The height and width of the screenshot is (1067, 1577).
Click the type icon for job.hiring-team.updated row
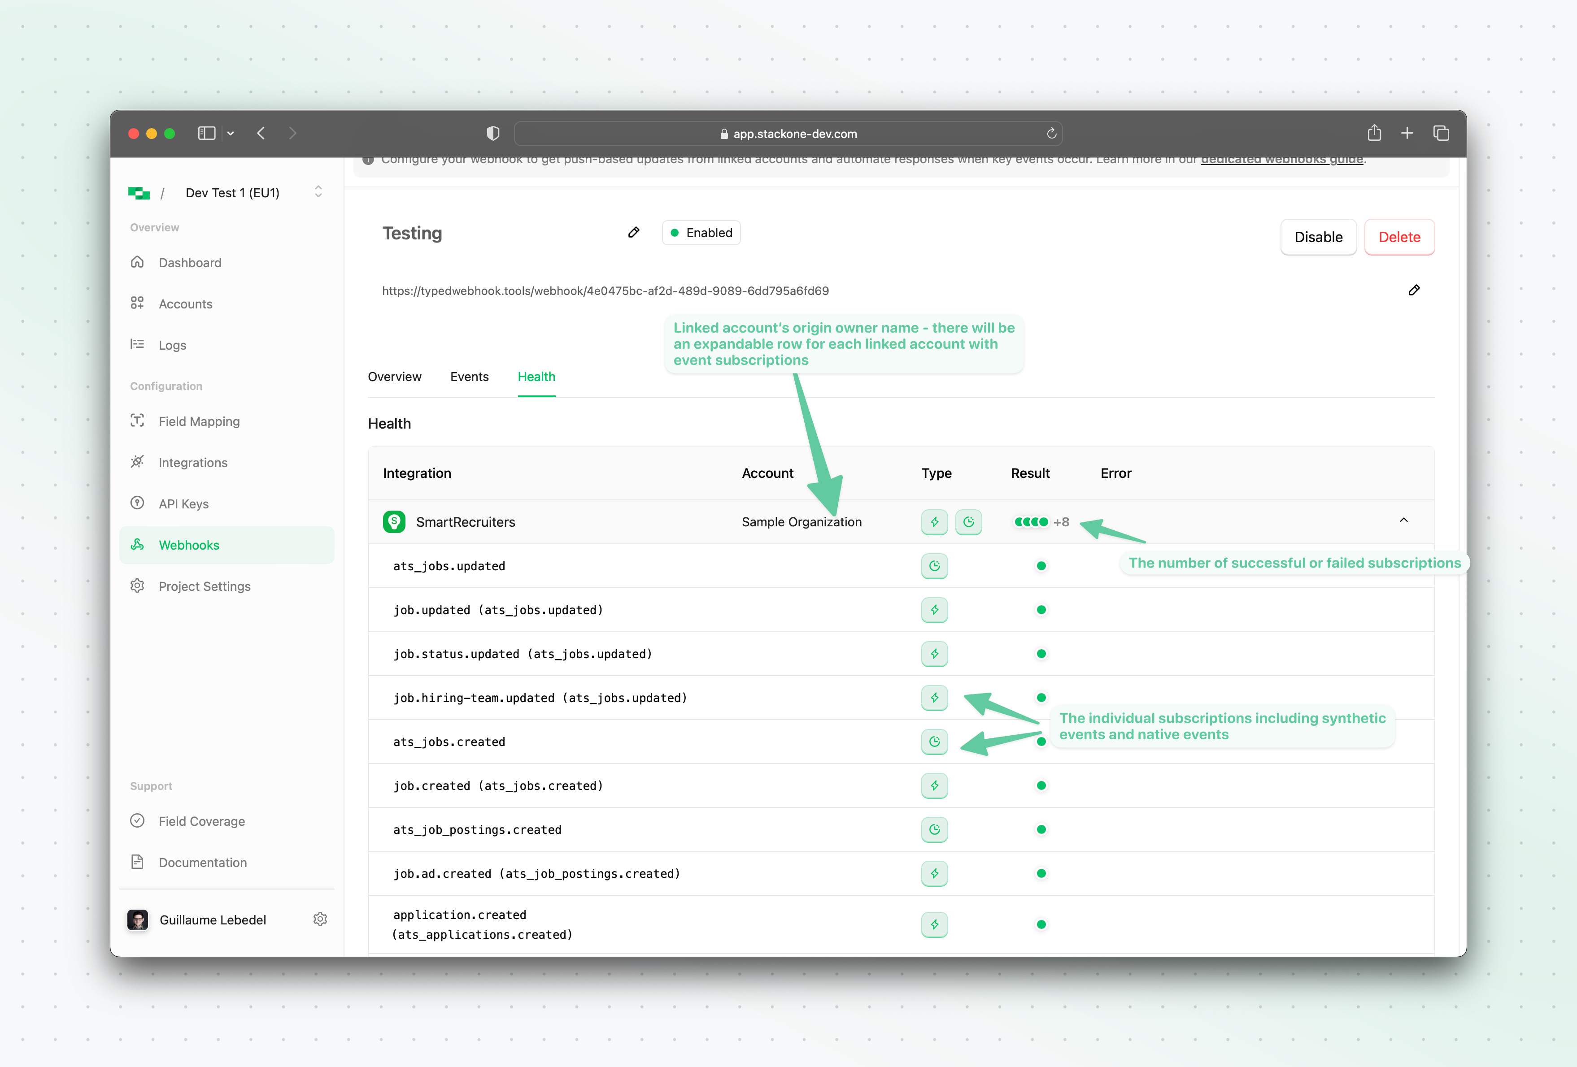(934, 697)
